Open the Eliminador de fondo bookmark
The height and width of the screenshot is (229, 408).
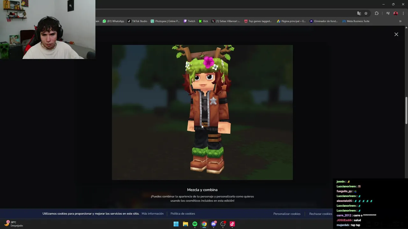click(324, 21)
